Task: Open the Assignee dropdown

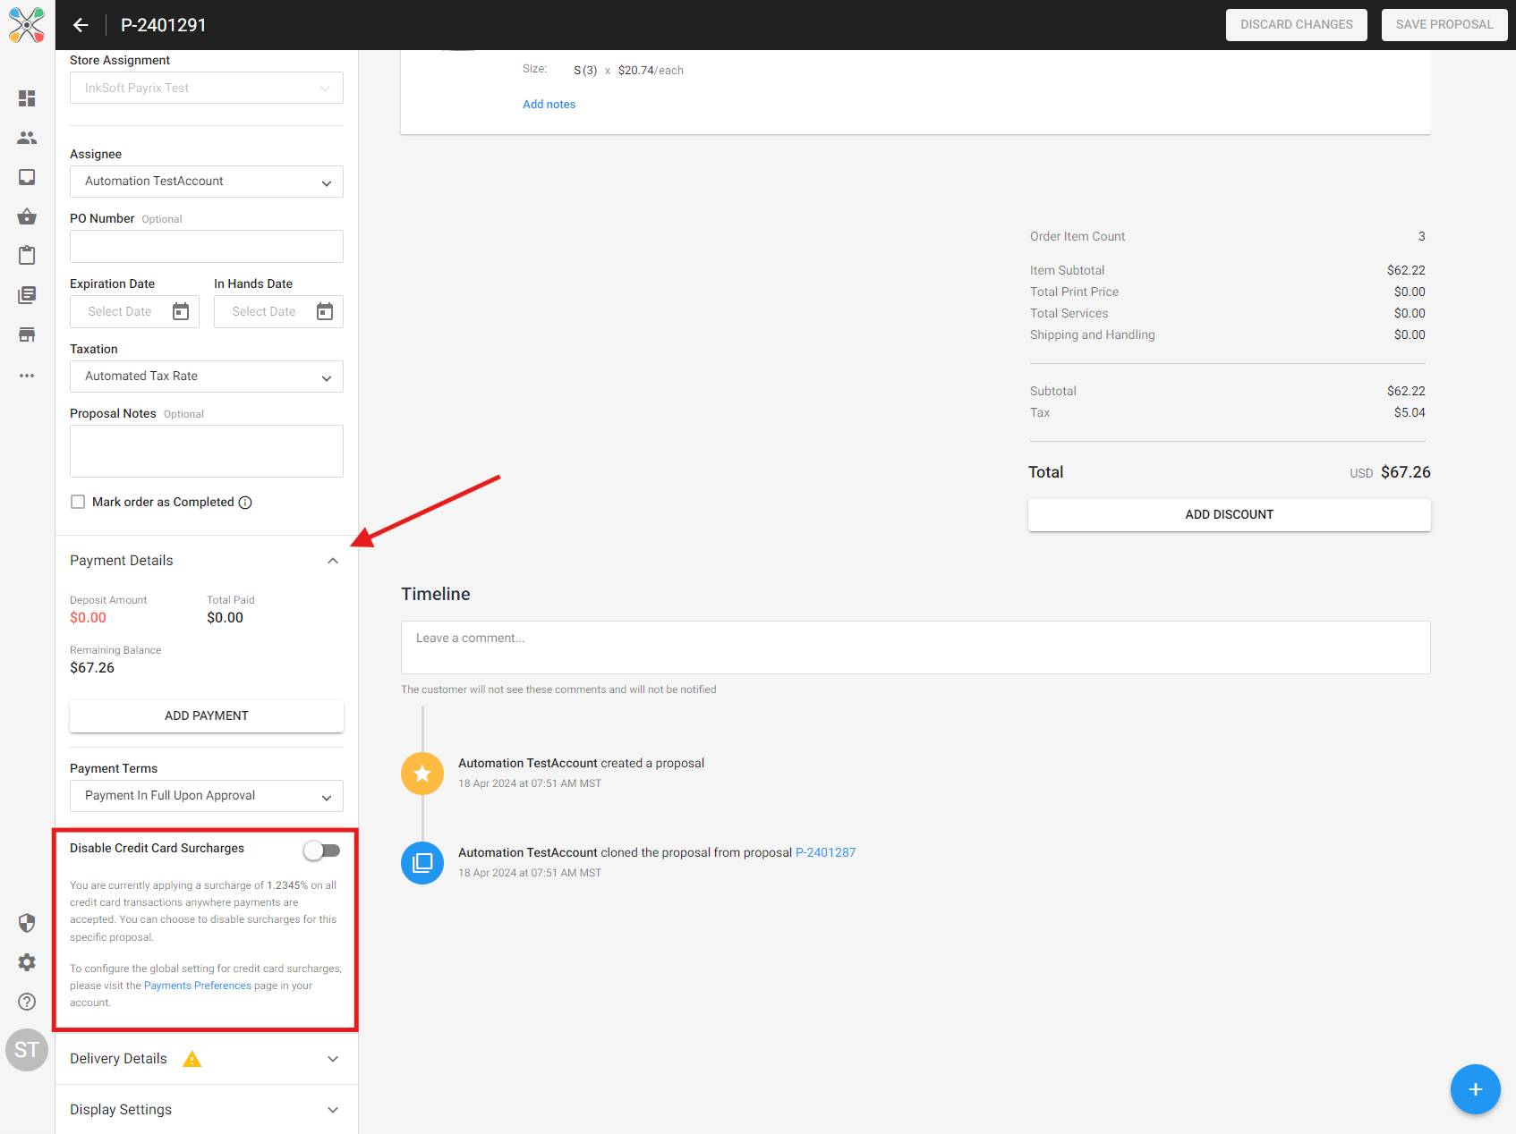Action: click(206, 182)
